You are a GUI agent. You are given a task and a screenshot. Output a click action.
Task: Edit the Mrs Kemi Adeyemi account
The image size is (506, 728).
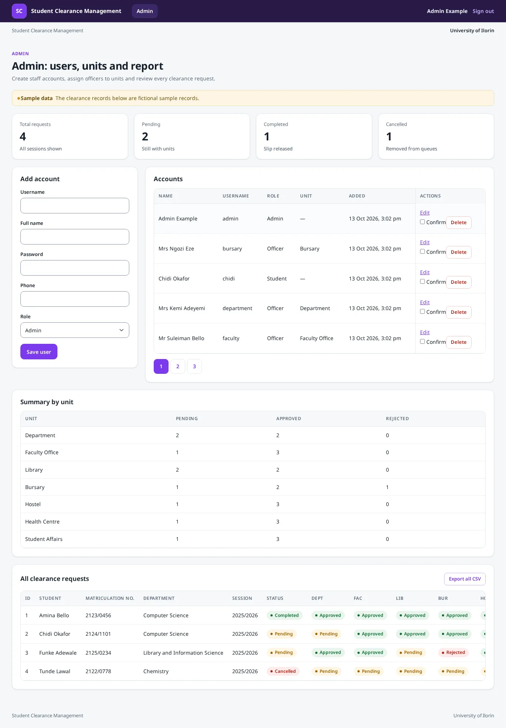pyautogui.click(x=425, y=302)
